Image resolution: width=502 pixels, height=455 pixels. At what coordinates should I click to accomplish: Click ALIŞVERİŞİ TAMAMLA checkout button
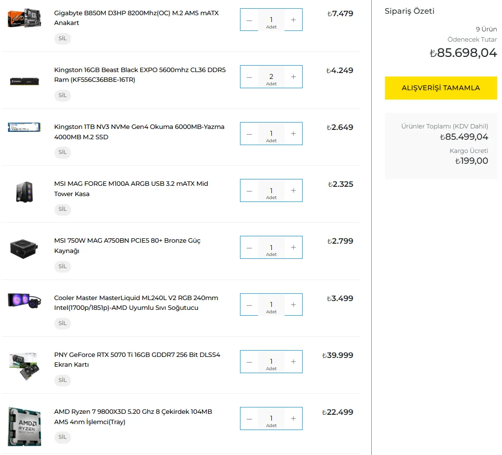click(441, 88)
